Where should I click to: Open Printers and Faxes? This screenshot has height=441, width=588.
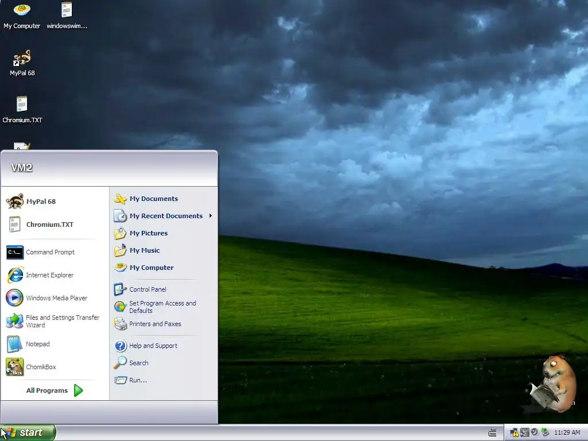point(164,324)
